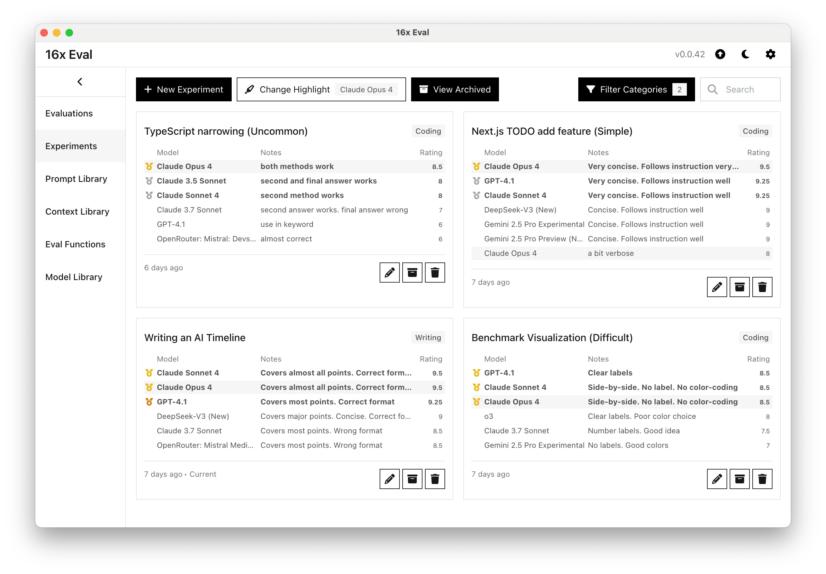Image resolution: width=826 pixels, height=574 pixels.
Task: Click silver medal icon beside Claude 3.5 Sonnet
Action: (x=149, y=181)
